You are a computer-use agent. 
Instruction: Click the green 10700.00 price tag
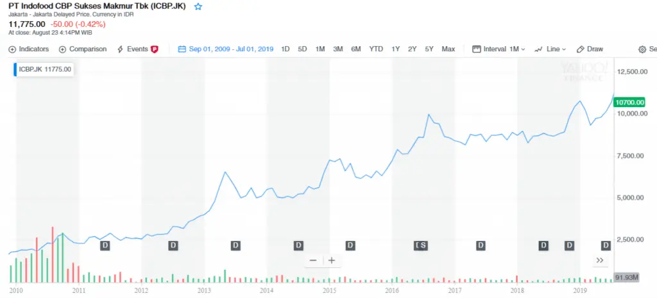(629, 102)
